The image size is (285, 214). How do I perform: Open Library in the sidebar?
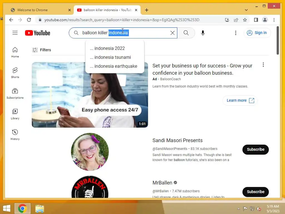pyautogui.click(x=15, y=114)
